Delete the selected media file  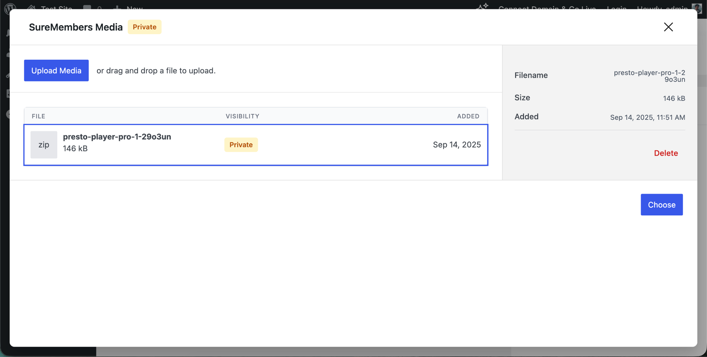[666, 153]
